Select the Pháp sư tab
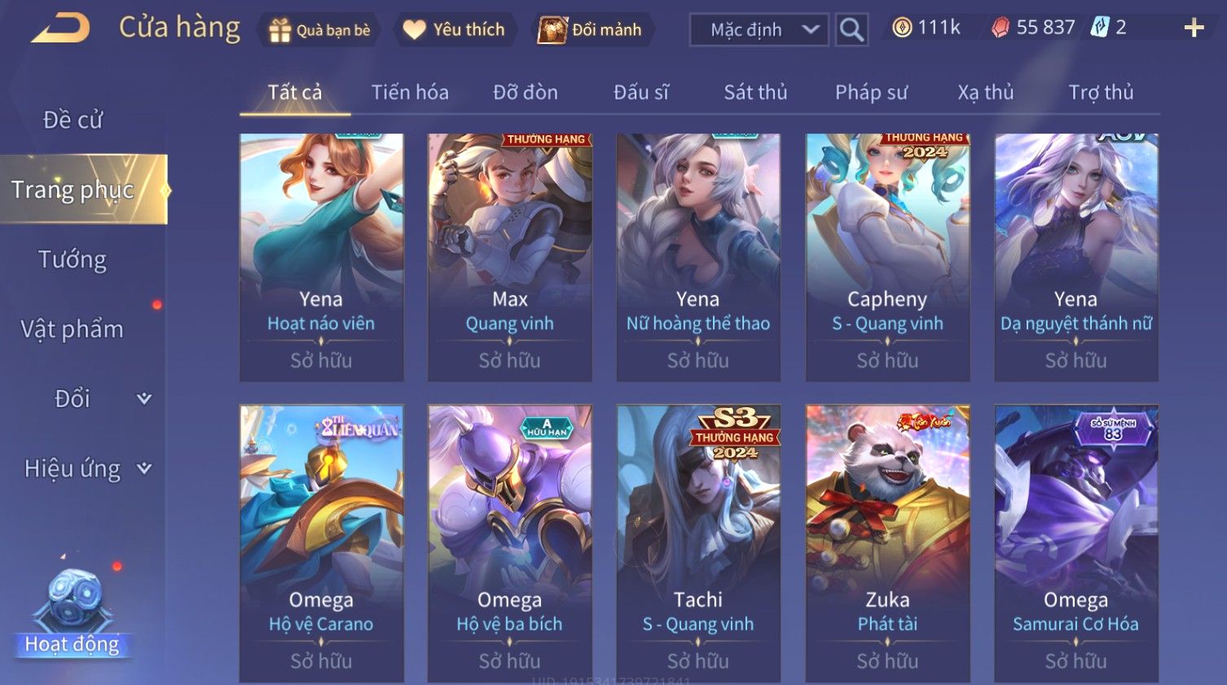1227x685 pixels. 871,92
